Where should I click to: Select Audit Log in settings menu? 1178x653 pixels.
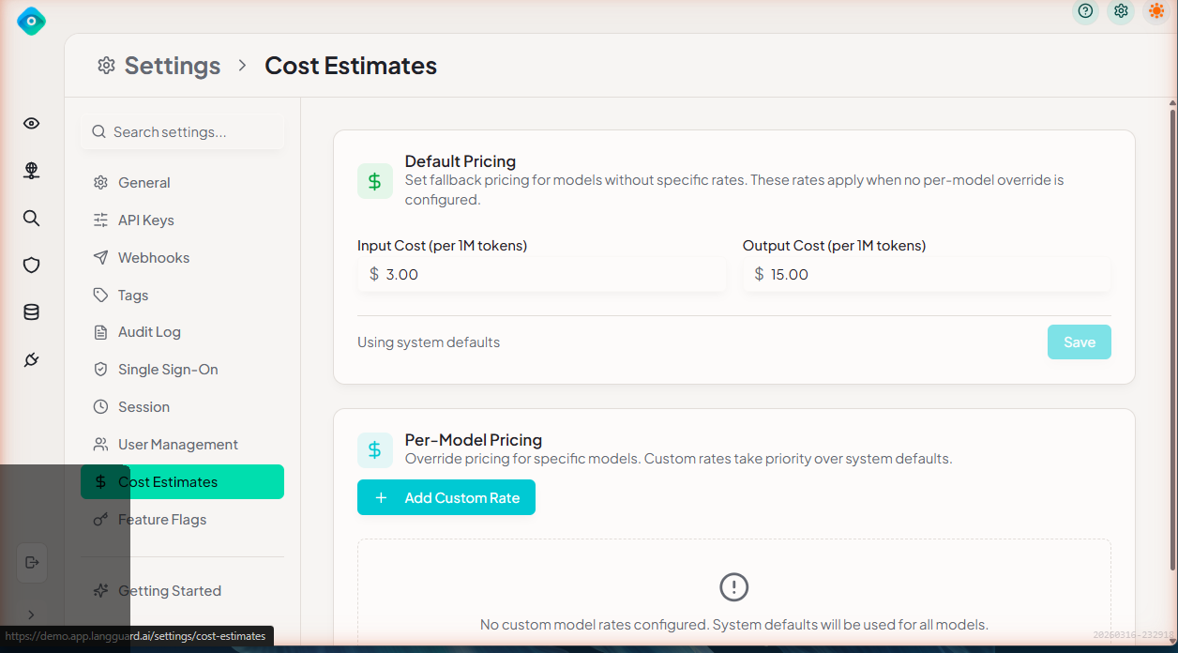pyautogui.click(x=149, y=332)
